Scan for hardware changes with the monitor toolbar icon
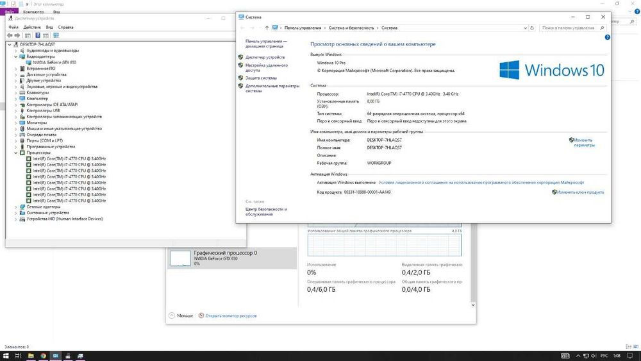Viewport: 641px width, 361px height. tap(56, 35)
